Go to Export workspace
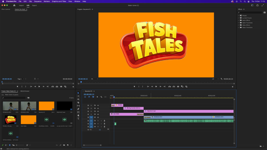This screenshot has width=267, height=150. [34, 5]
